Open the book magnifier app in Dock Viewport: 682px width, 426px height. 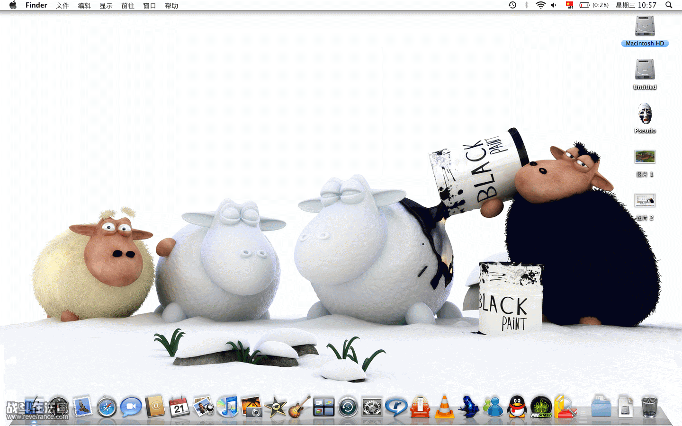coord(565,407)
